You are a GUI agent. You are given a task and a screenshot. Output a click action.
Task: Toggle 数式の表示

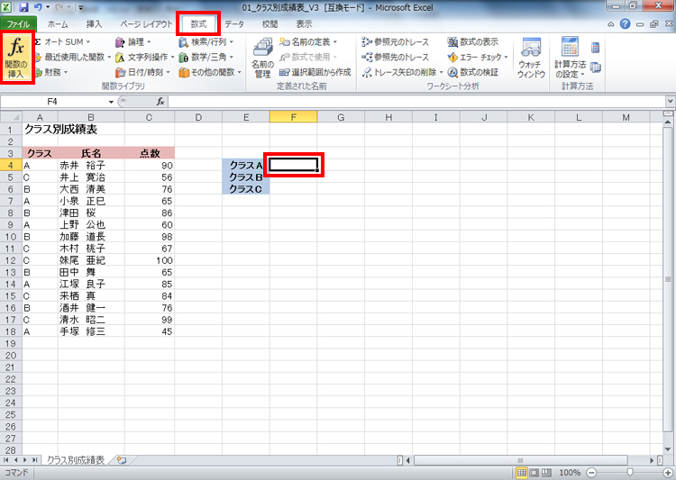[x=473, y=41]
